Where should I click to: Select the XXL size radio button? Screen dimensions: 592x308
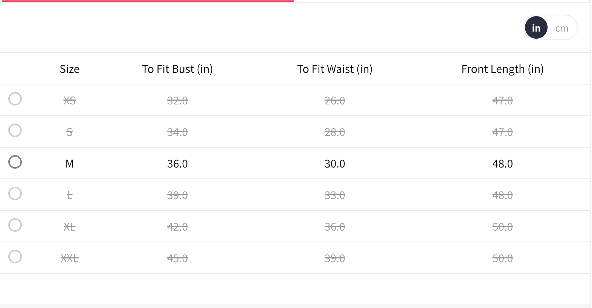point(15,257)
